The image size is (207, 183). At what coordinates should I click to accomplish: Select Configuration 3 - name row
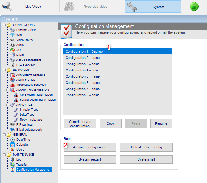point(118,64)
